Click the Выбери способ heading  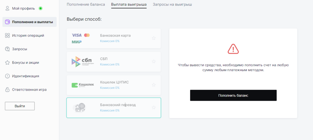coord(84,19)
